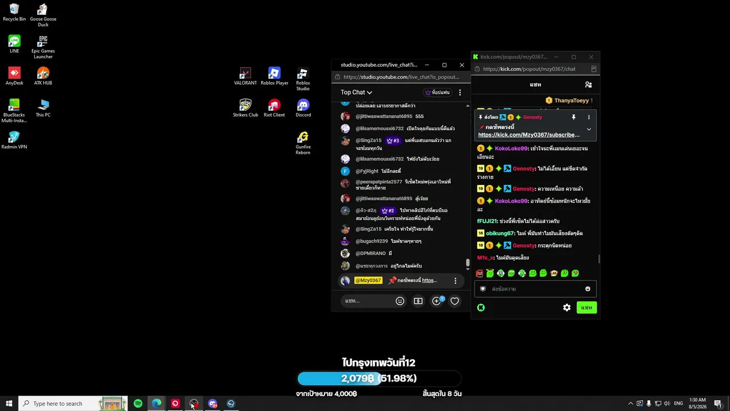Viewport: 730px width, 411px height.
Task: Open Riot Client desktop shortcut
Action: [x=274, y=108]
